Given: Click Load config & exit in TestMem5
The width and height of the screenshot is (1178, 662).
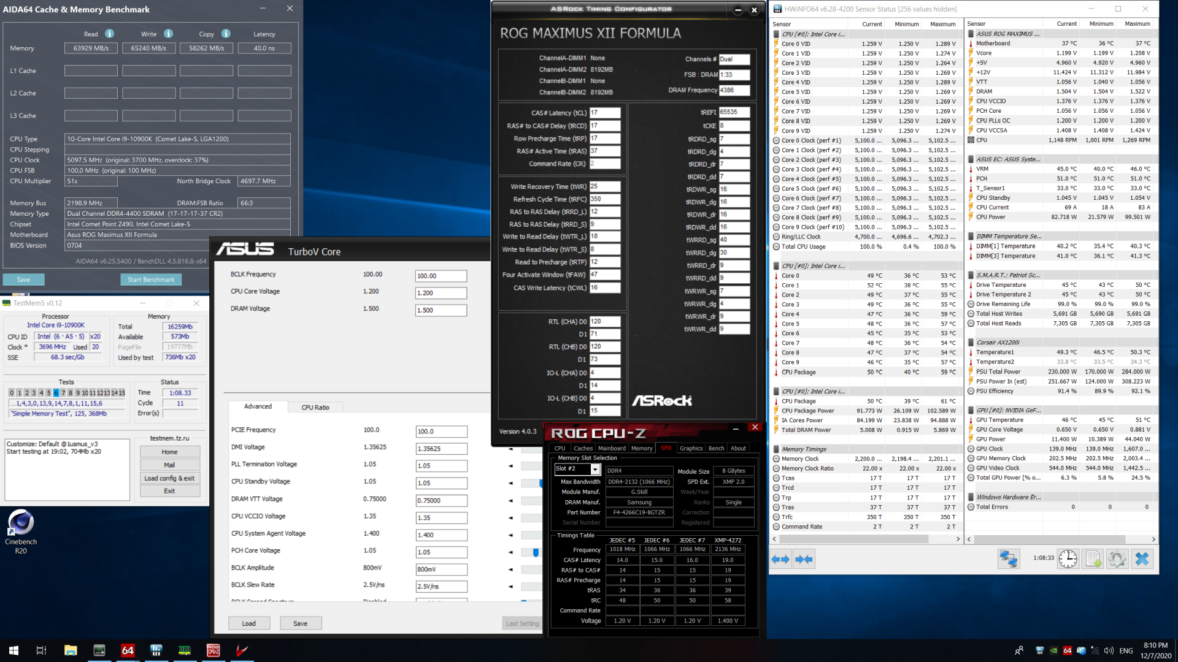Looking at the screenshot, I should (169, 478).
